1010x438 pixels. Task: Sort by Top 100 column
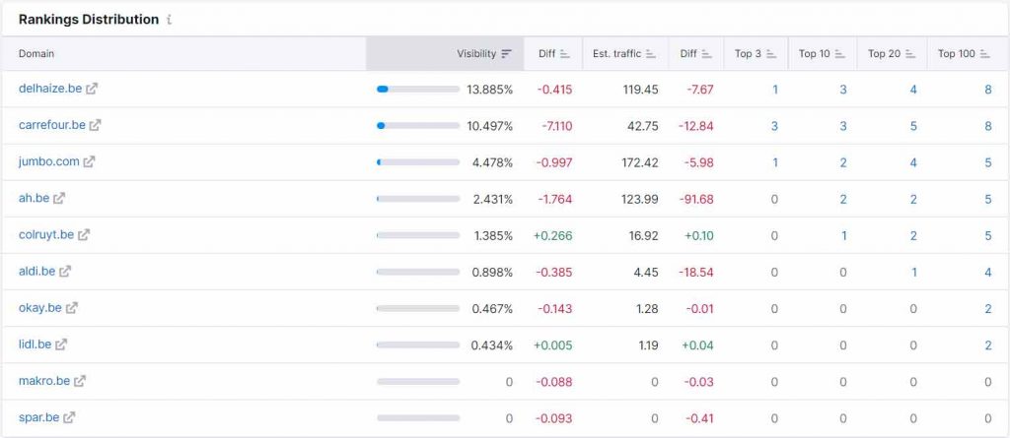click(x=985, y=54)
